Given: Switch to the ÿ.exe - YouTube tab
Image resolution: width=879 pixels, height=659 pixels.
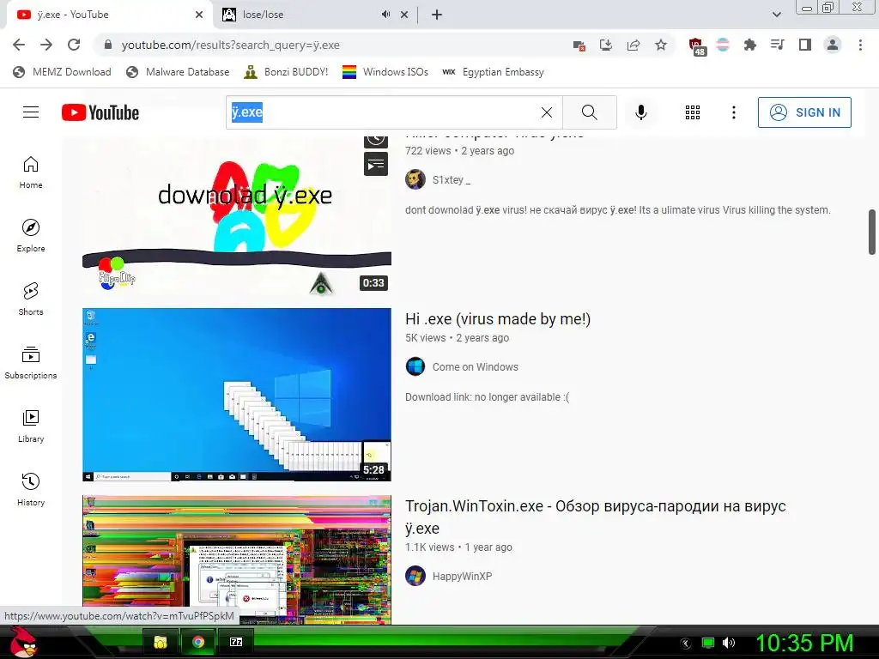Looking at the screenshot, I should 106,15.
